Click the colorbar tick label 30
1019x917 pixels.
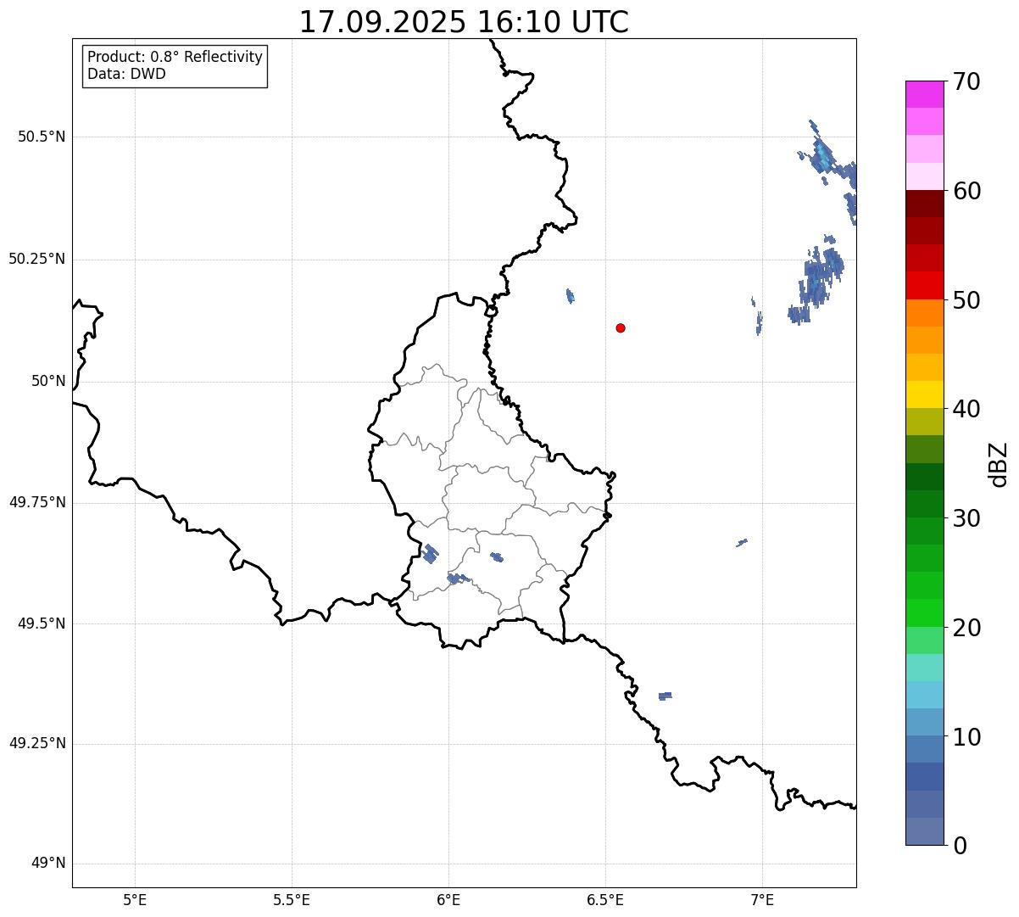pyautogui.click(x=966, y=518)
